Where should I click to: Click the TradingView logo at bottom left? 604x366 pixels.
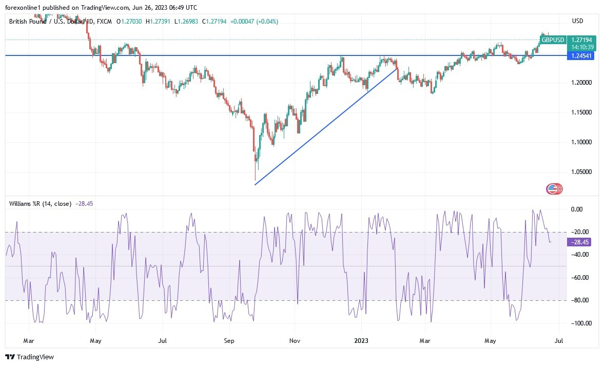(x=28, y=357)
